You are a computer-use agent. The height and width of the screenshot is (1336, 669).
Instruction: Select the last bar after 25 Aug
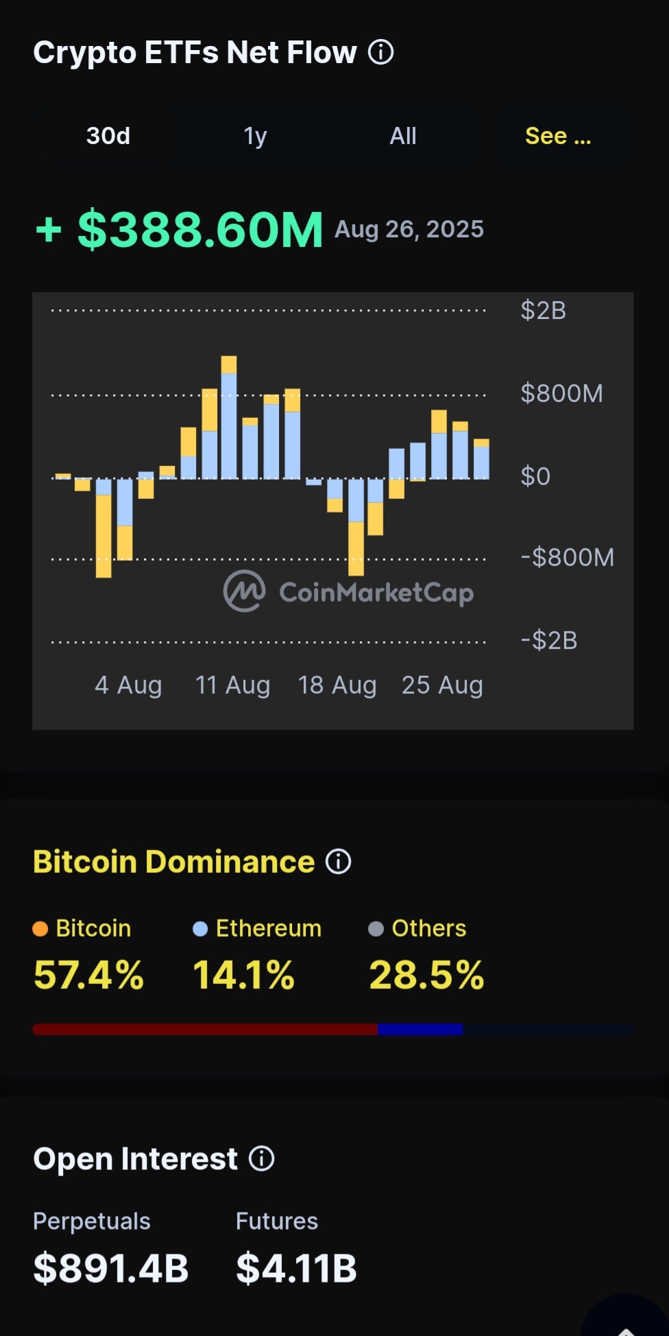click(x=482, y=458)
